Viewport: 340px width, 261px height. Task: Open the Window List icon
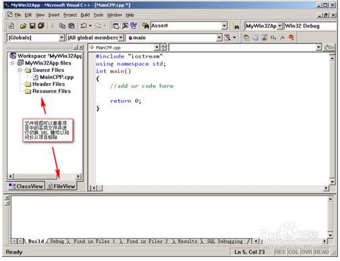coord(134,26)
